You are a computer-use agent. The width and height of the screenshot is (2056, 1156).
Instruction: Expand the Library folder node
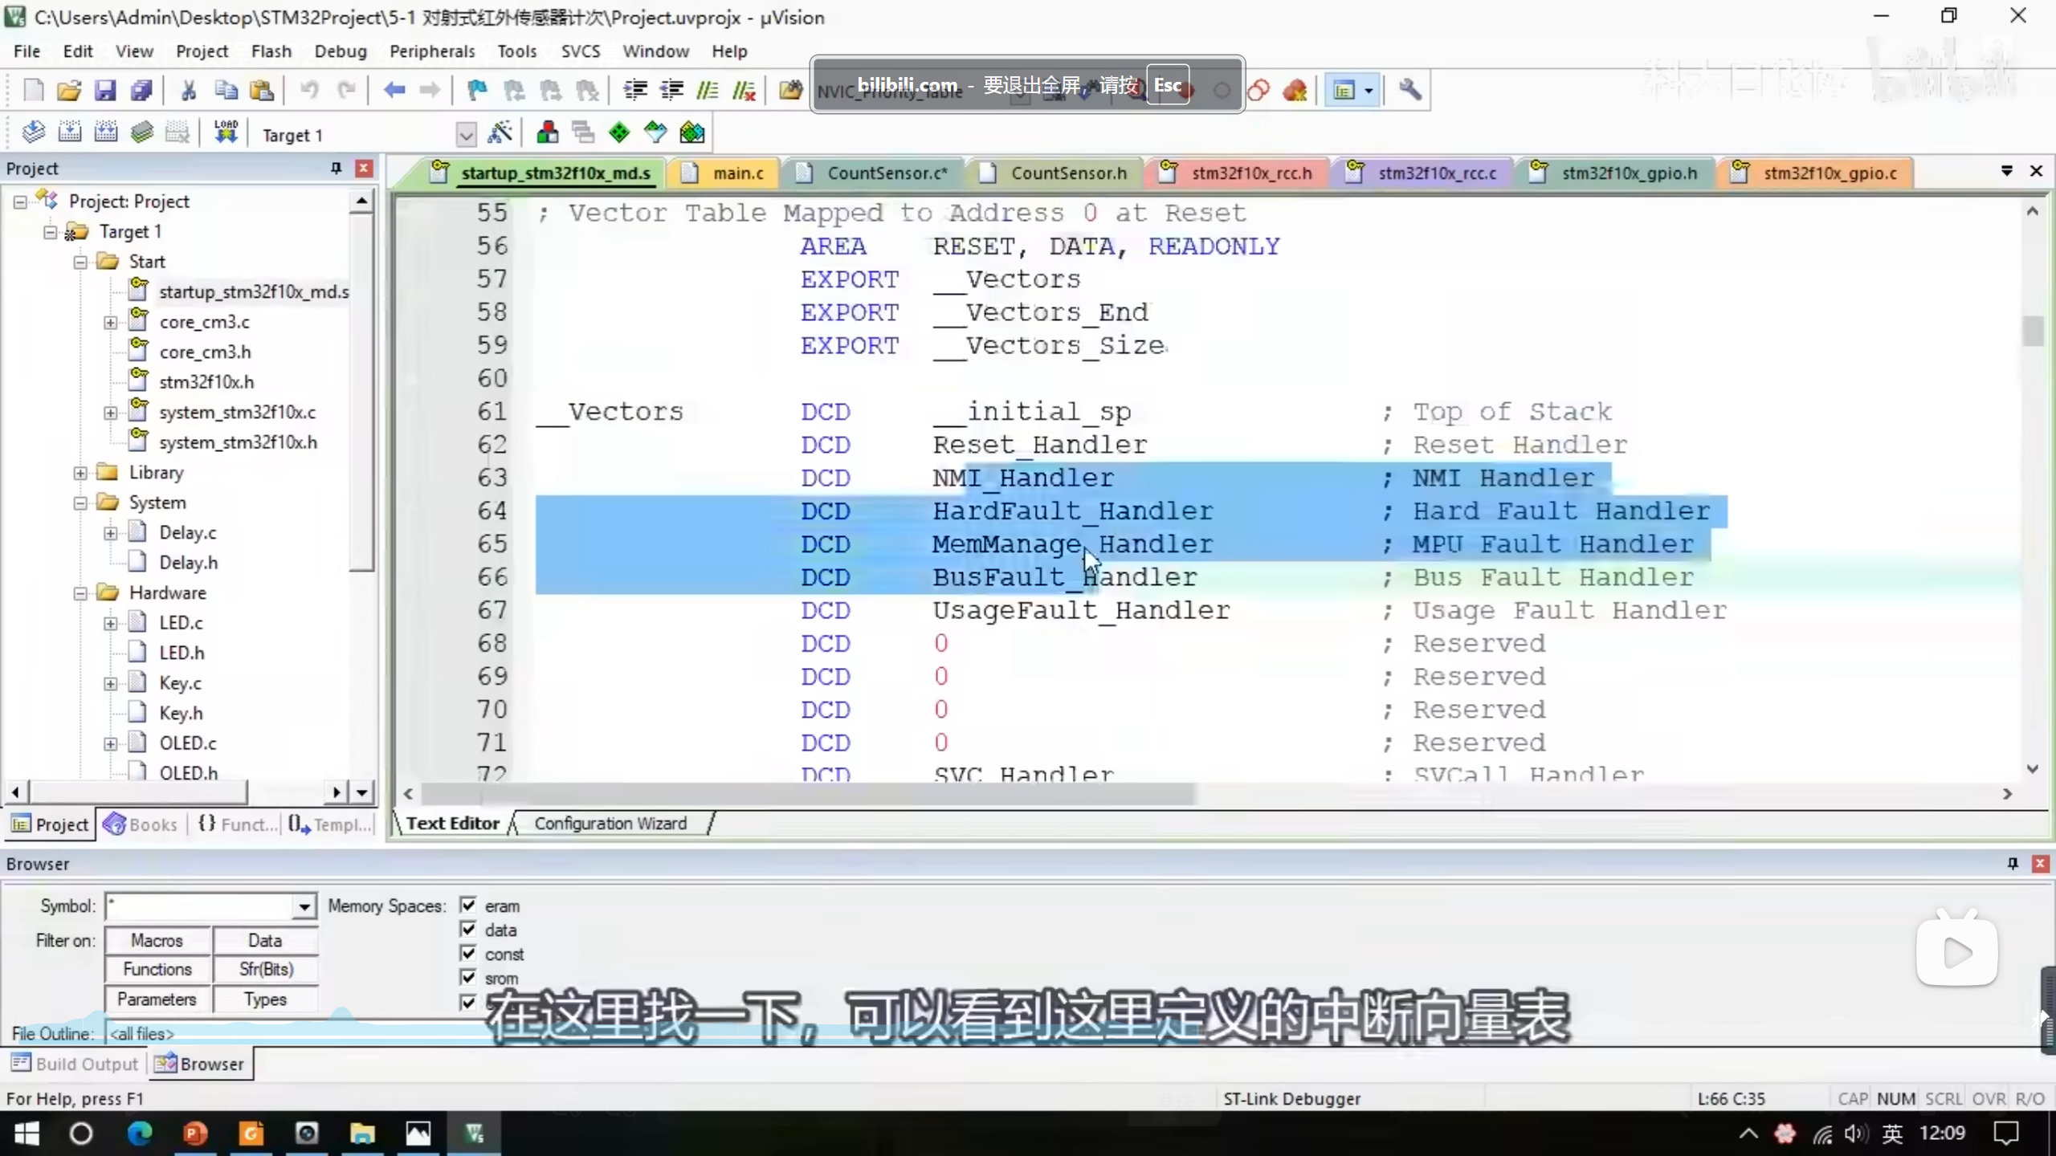pos(80,473)
